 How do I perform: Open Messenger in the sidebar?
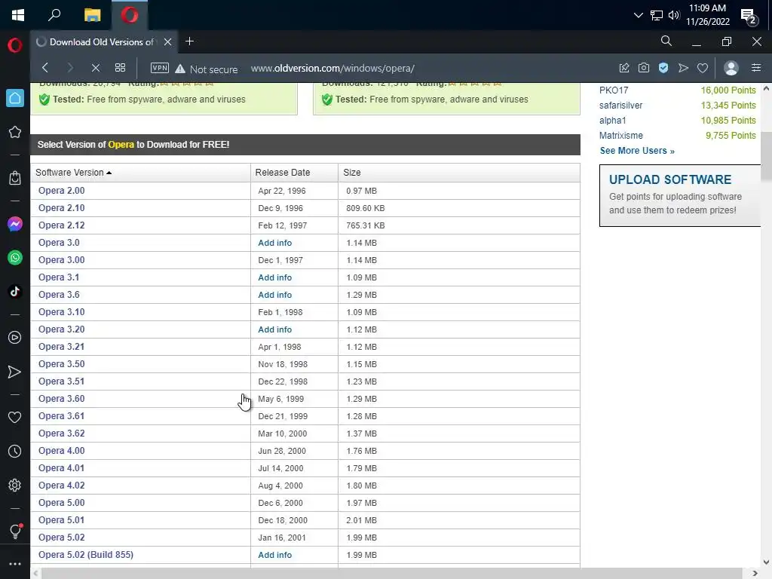tap(15, 224)
